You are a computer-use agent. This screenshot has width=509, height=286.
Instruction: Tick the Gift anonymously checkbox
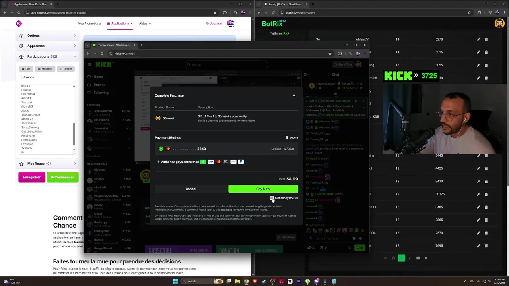tap(272, 198)
